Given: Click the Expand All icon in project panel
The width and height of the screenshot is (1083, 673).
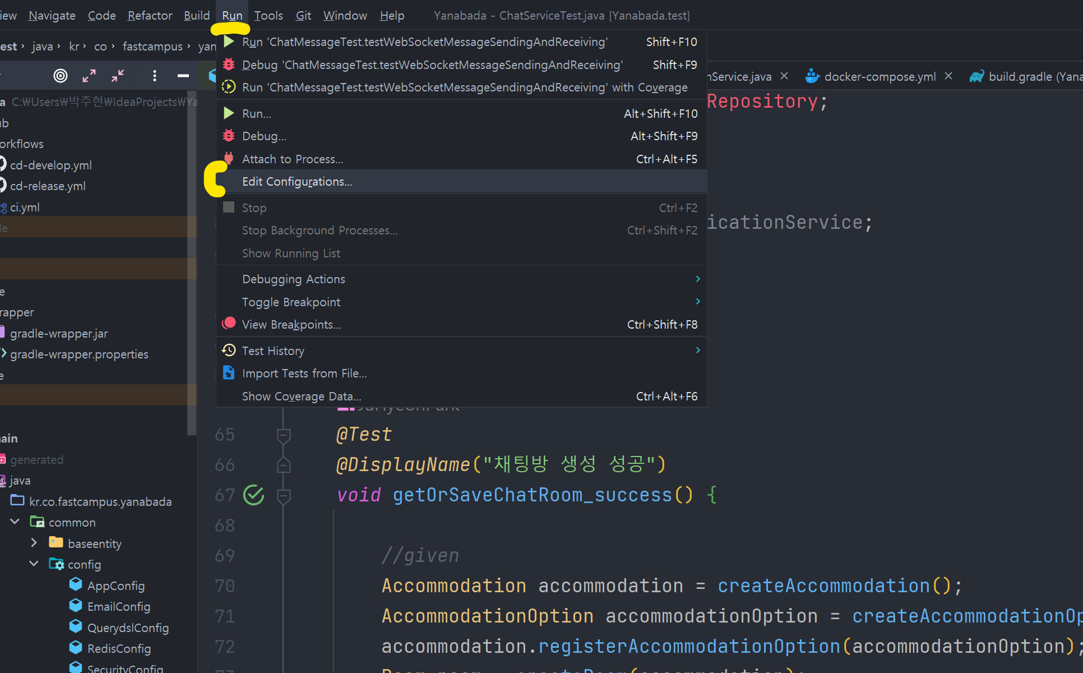Looking at the screenshot, I should (89, 76).
